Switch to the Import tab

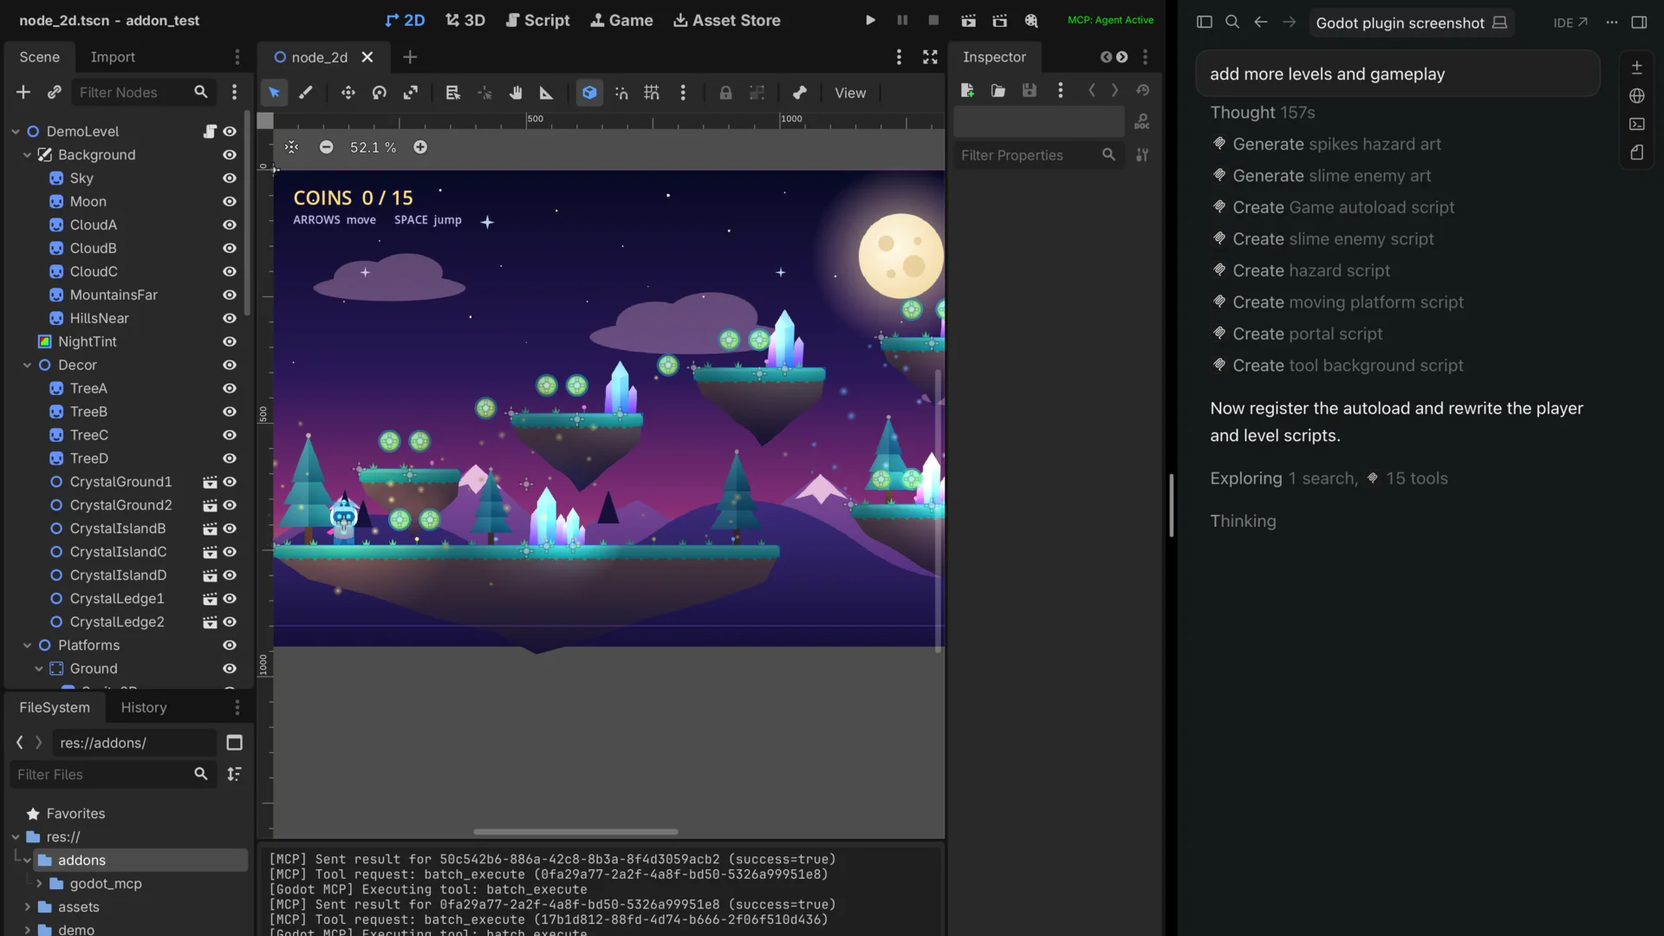click(x=113, y=57)
